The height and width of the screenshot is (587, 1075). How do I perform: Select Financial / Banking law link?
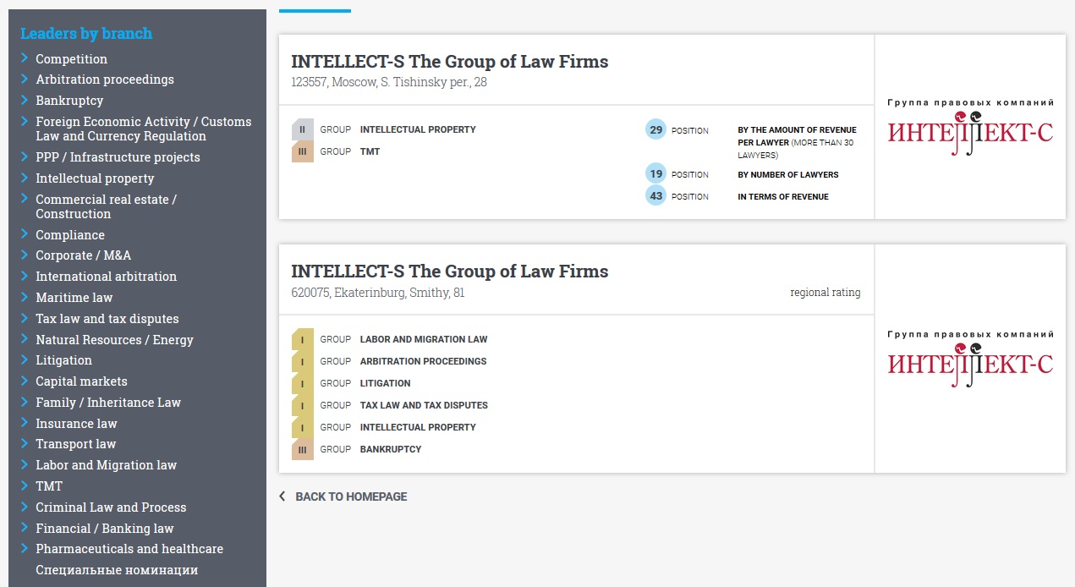[104, 529]
